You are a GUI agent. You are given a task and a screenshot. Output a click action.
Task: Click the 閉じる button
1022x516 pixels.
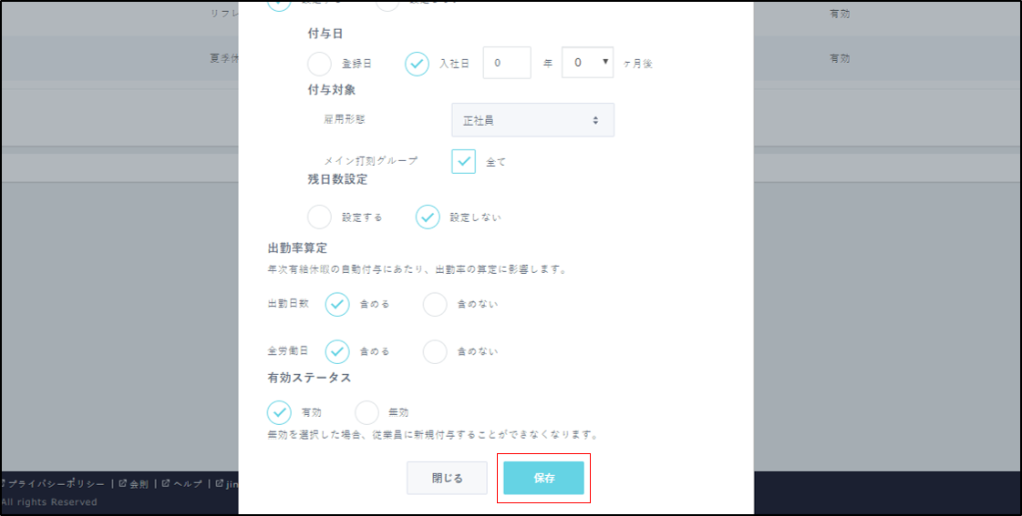tap(447, 478)
